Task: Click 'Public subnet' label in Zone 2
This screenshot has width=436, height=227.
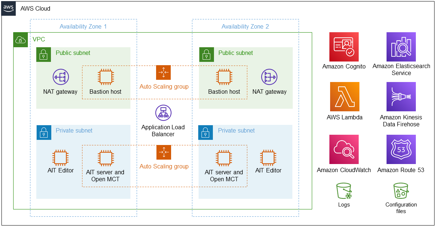Action: pyautogui.click(x=236, y=53)
